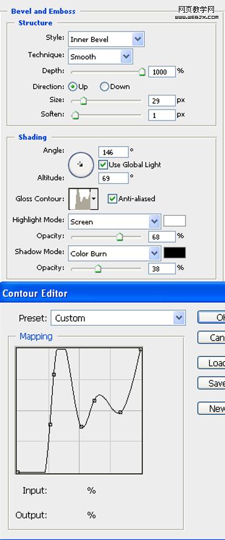Open the Gloss Contour thumbnail picker

(x=80, y=199)
